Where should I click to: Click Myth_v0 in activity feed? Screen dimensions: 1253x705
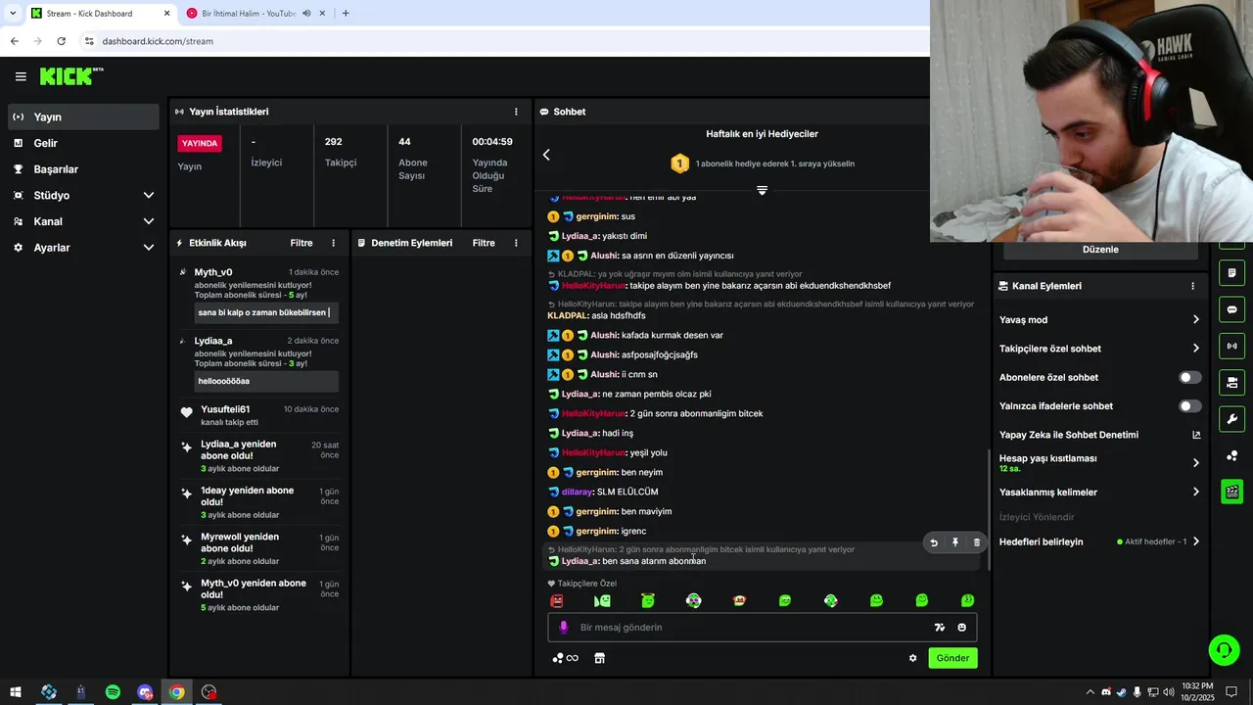213,272
